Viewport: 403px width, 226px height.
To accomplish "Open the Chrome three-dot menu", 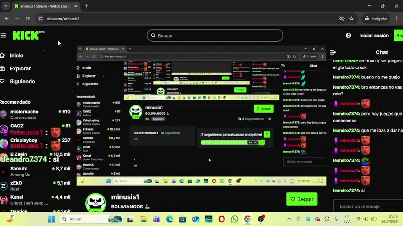I will [397, 19].
